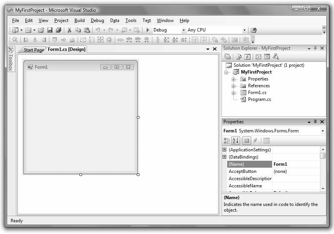
Task: Open the Solution Explorer window position menu arrow
Action: click(x=309, y=49)
